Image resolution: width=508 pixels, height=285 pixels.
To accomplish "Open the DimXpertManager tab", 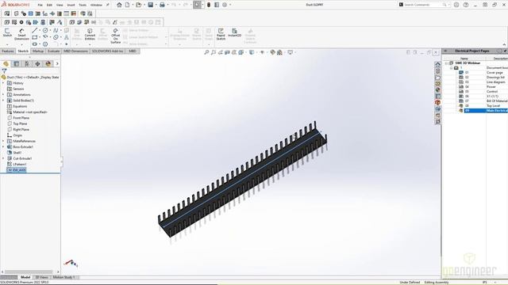I will click(x=37, y=63).
